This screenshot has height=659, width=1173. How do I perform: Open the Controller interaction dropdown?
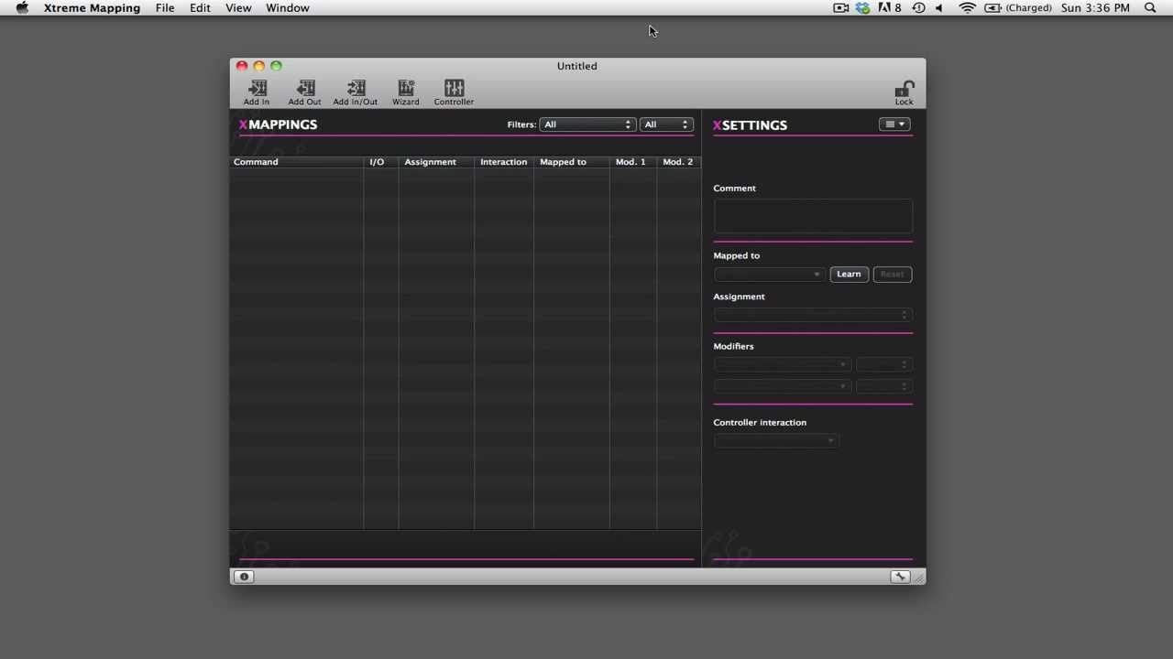click(775, 441)
